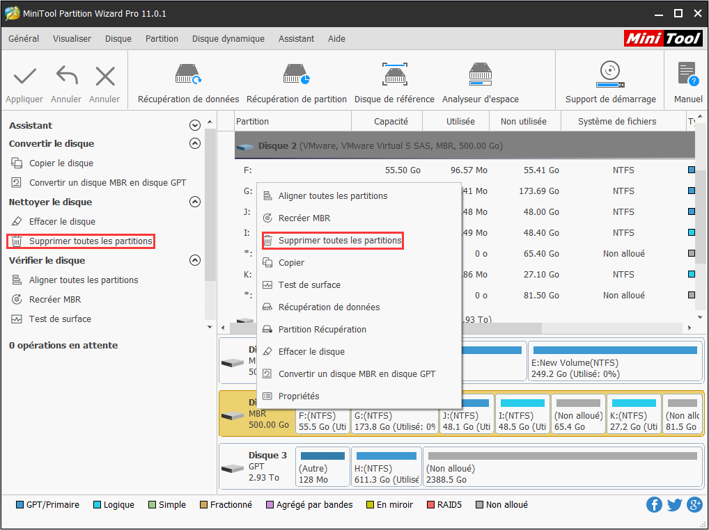Open the Disque menu

(x=118, y=39)
